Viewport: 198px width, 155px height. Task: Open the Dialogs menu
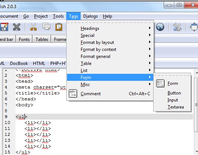click(90, 16)
